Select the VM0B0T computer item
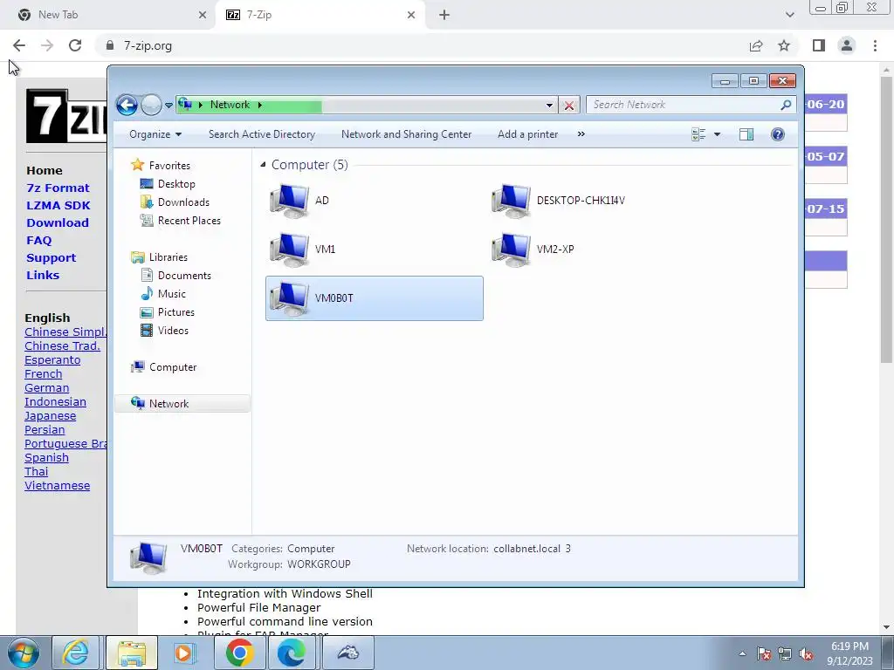The width and height of the screenshot is (894, 670). point(374,298)
